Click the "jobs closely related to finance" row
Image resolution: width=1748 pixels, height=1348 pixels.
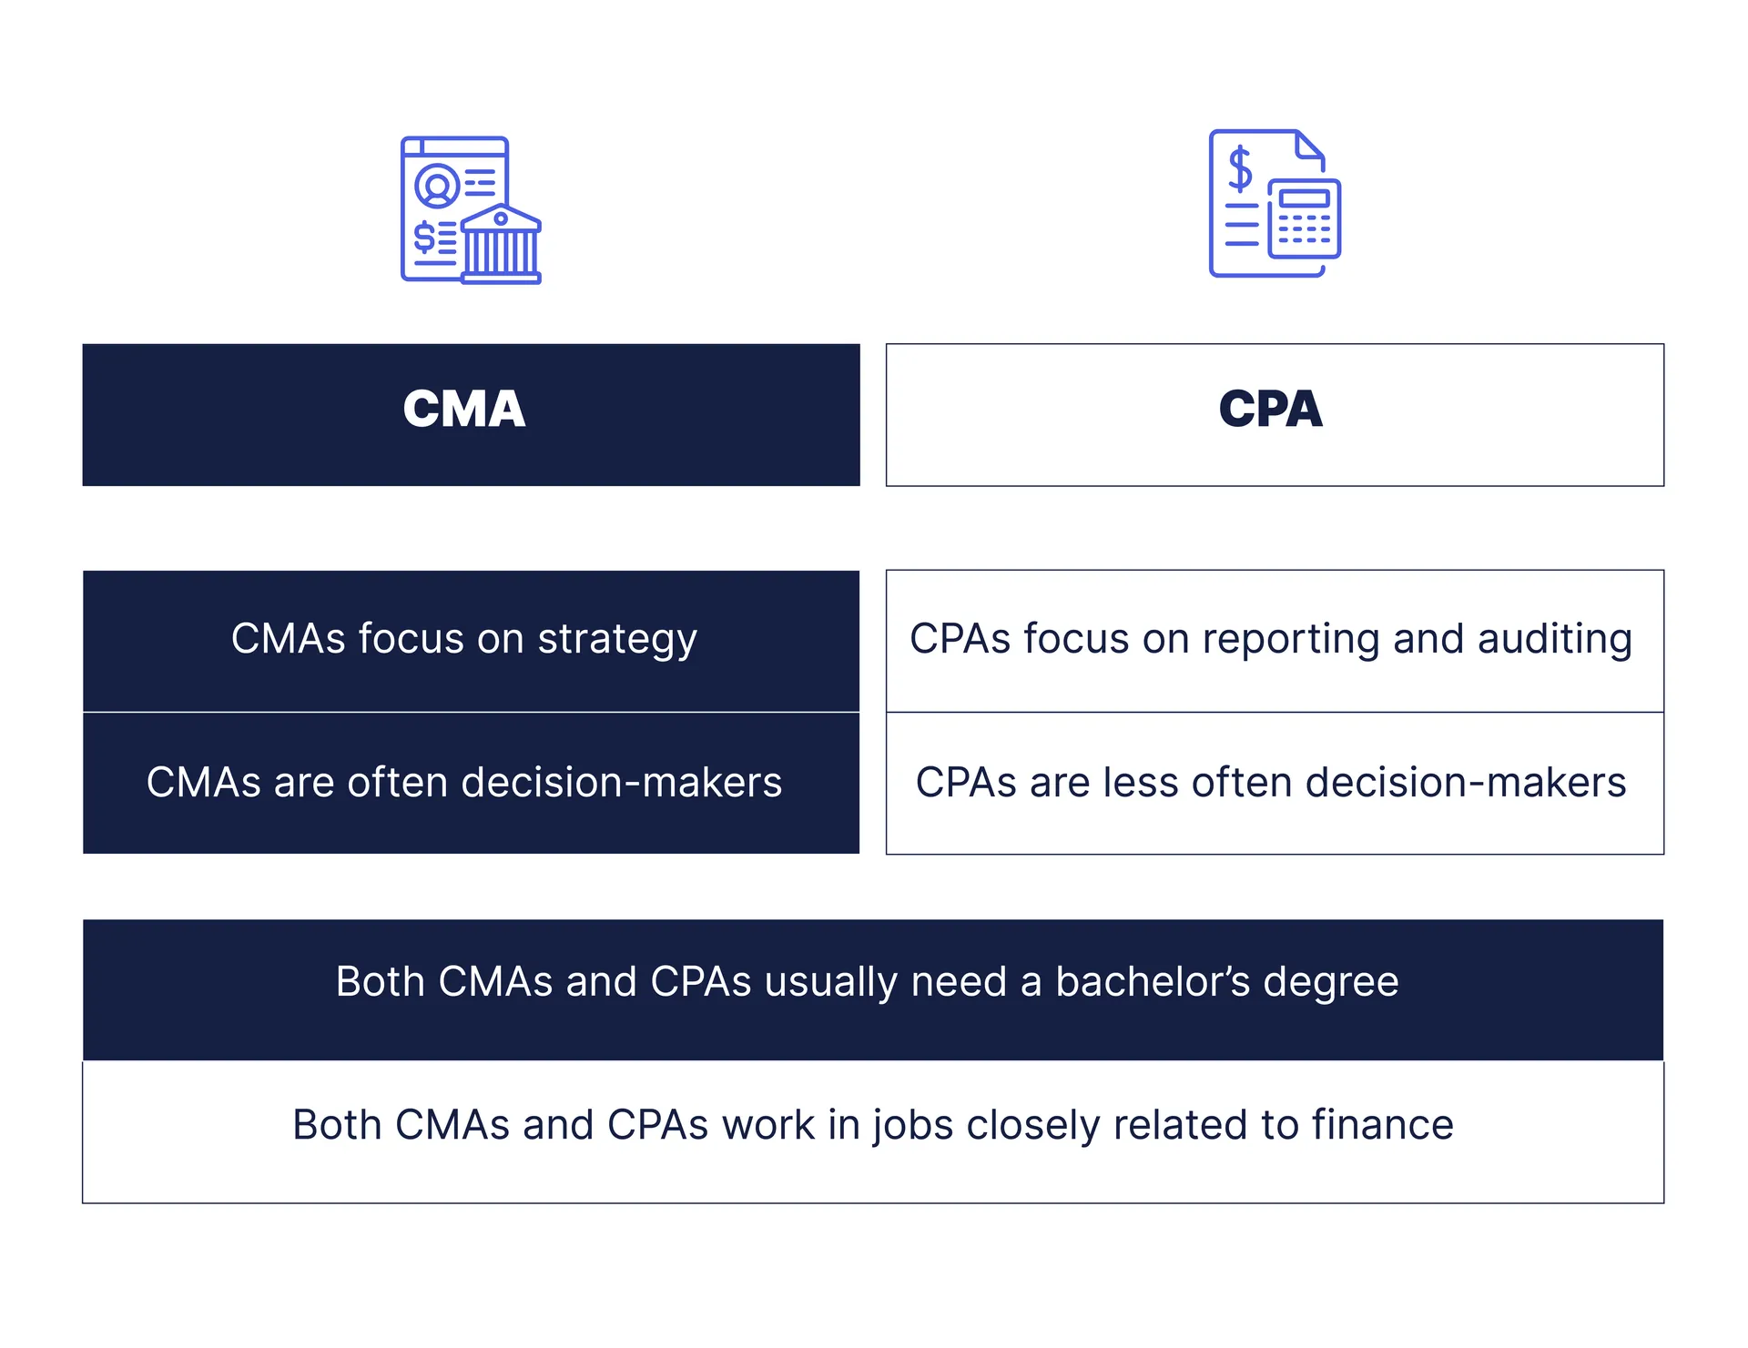click(x=872, y=1131)
